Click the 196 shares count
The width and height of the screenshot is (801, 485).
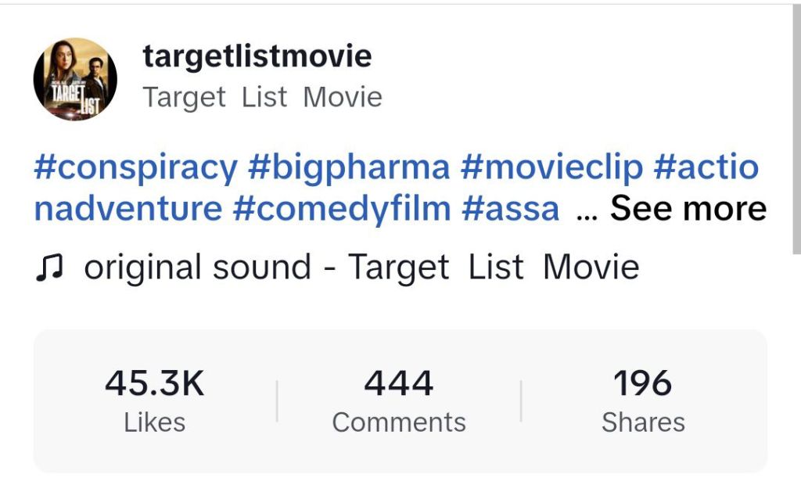click(642, 384)
